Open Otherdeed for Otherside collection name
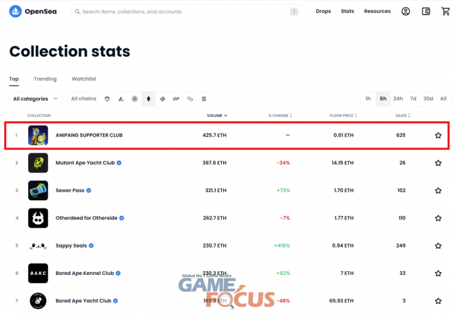Screen dimensions: 453x316 click(86, 218)
